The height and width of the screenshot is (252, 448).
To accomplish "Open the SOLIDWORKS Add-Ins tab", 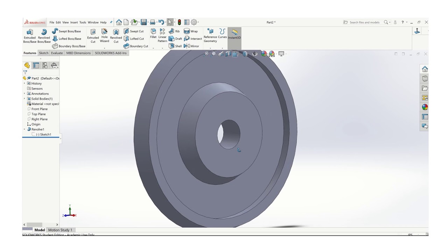I will (x=111, y=53).
